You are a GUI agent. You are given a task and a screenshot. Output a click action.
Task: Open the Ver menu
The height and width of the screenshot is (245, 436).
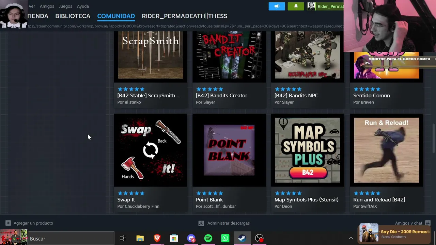pos(32,6)
